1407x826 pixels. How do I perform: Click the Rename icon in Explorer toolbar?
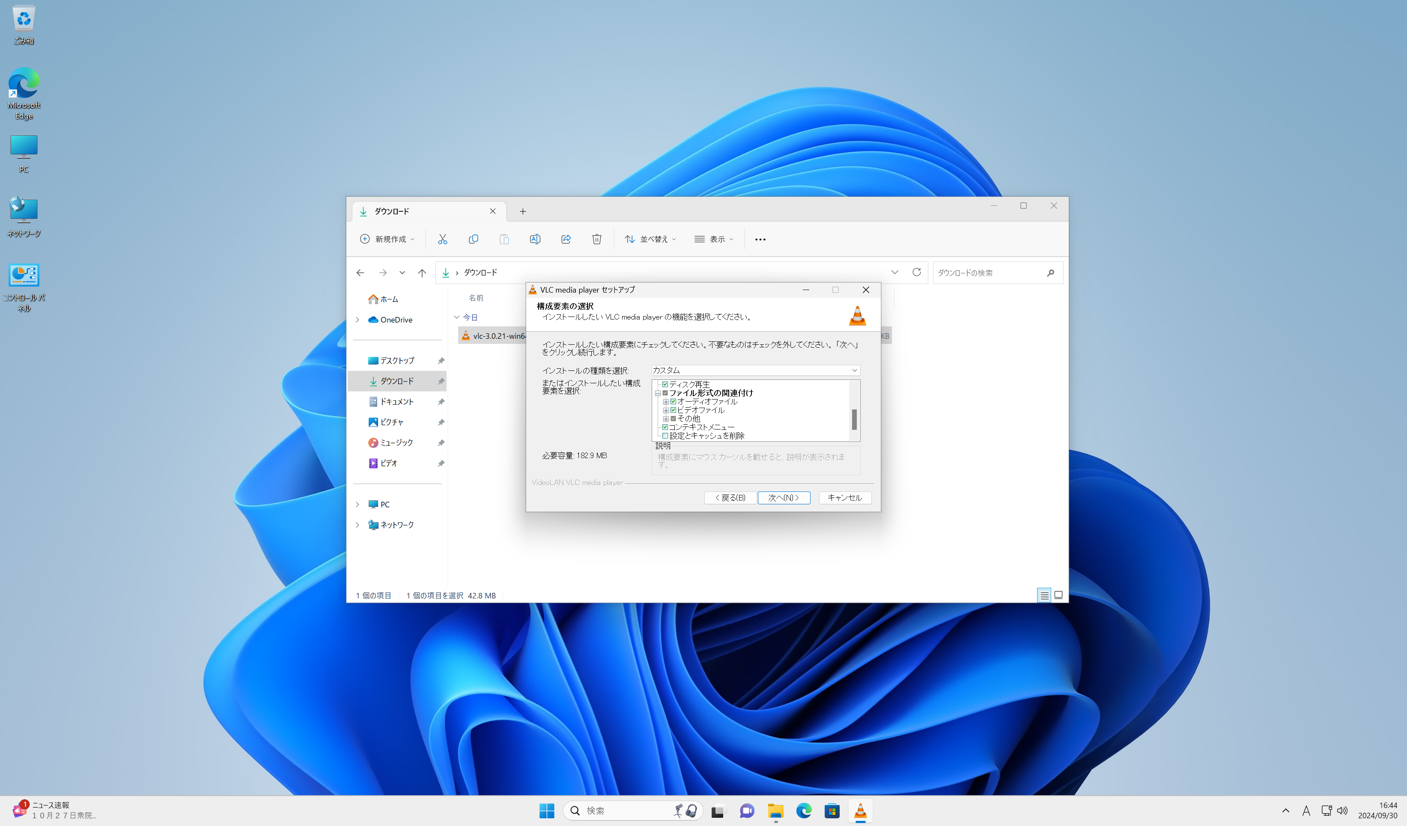tap(534, 239)
